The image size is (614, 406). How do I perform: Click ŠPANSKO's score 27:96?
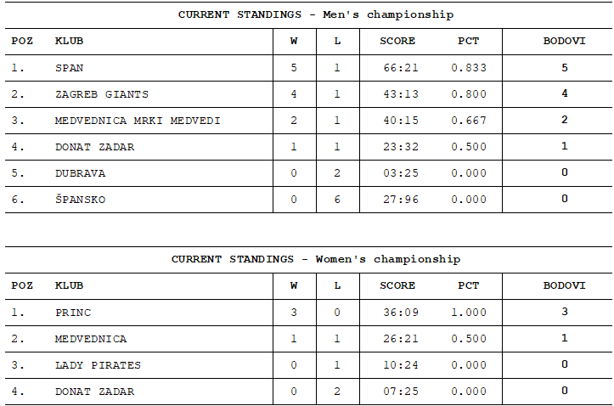[x=401, y=200]
